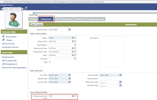Image resolution: width=157 pixels, height=100 pixels.
Task: Click the employee search magnifier icon
Action: [26, 8]
